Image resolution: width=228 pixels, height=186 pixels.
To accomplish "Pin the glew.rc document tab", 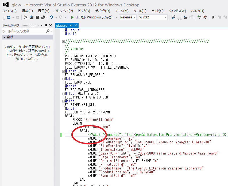I will point(71,26).
